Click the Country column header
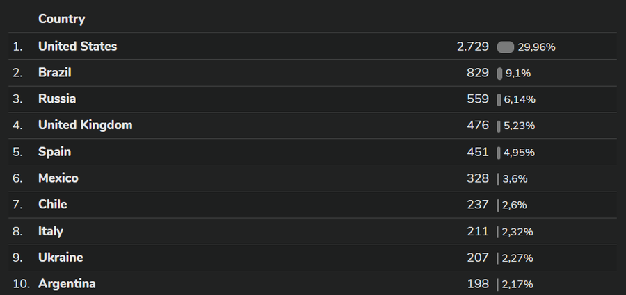The width and height of the screenshot is (626, 295). pos(61,19)
